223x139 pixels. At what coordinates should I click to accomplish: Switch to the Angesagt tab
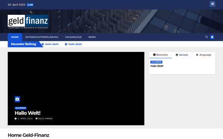point(204,55)
